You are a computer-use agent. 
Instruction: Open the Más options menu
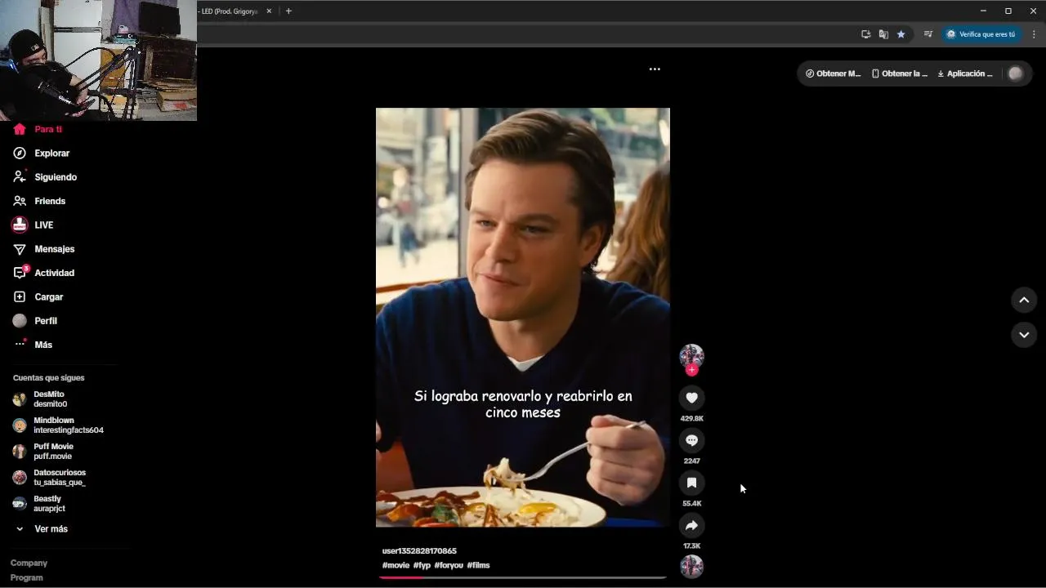pos(33,345)
